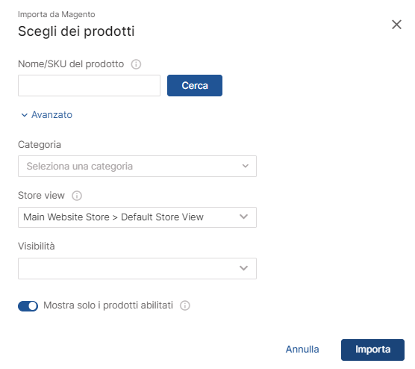415x369 pixels.
Task: Close the Scegli dei prodotti dialog
Action: (396, 25)
